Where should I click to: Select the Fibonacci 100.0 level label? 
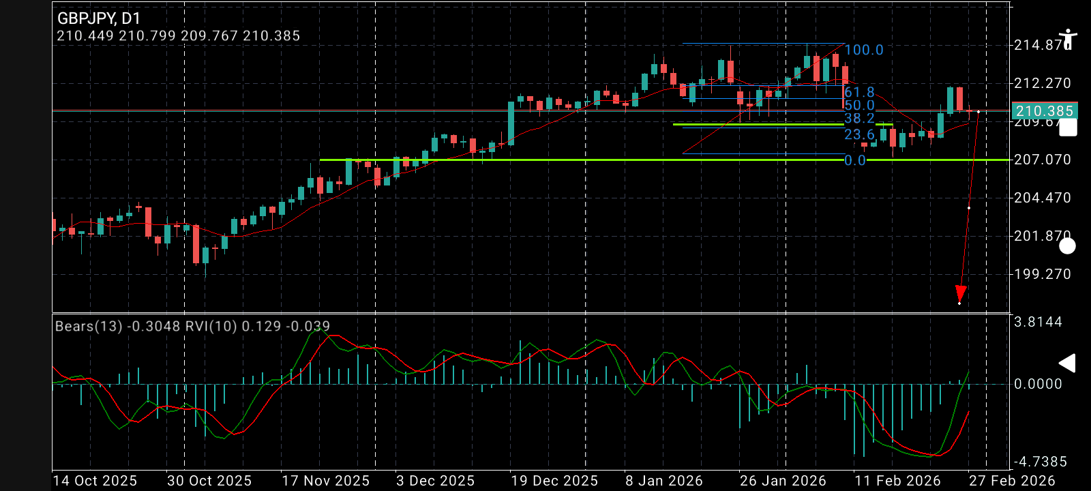click(x=864, y=50)
